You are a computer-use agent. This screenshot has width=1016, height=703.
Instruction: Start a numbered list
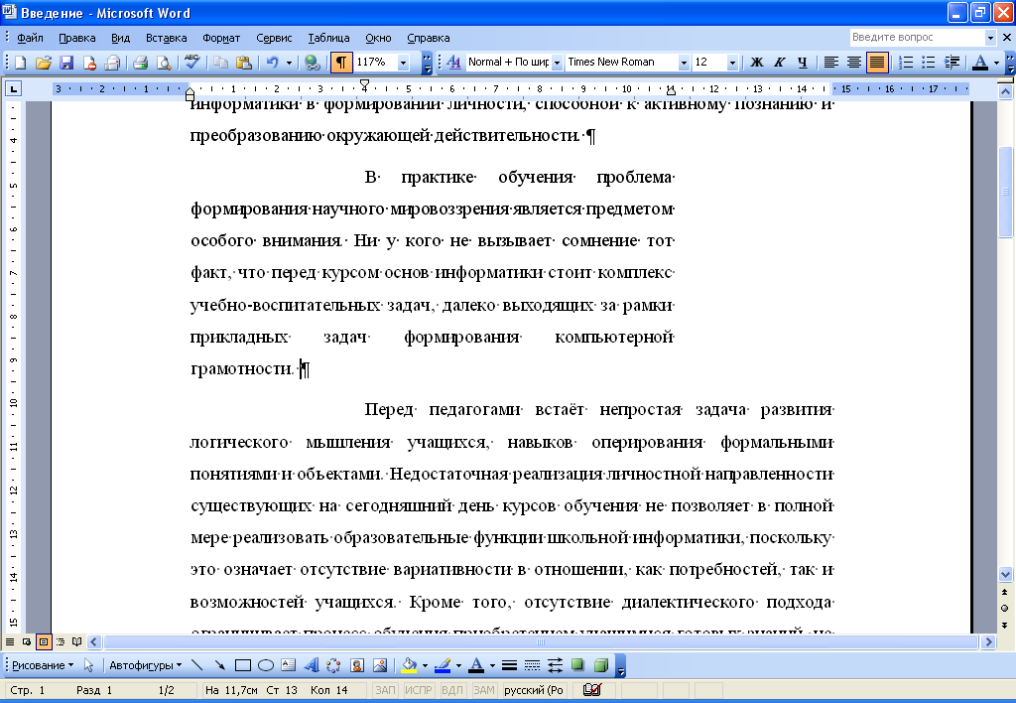(x=906, y=63)
